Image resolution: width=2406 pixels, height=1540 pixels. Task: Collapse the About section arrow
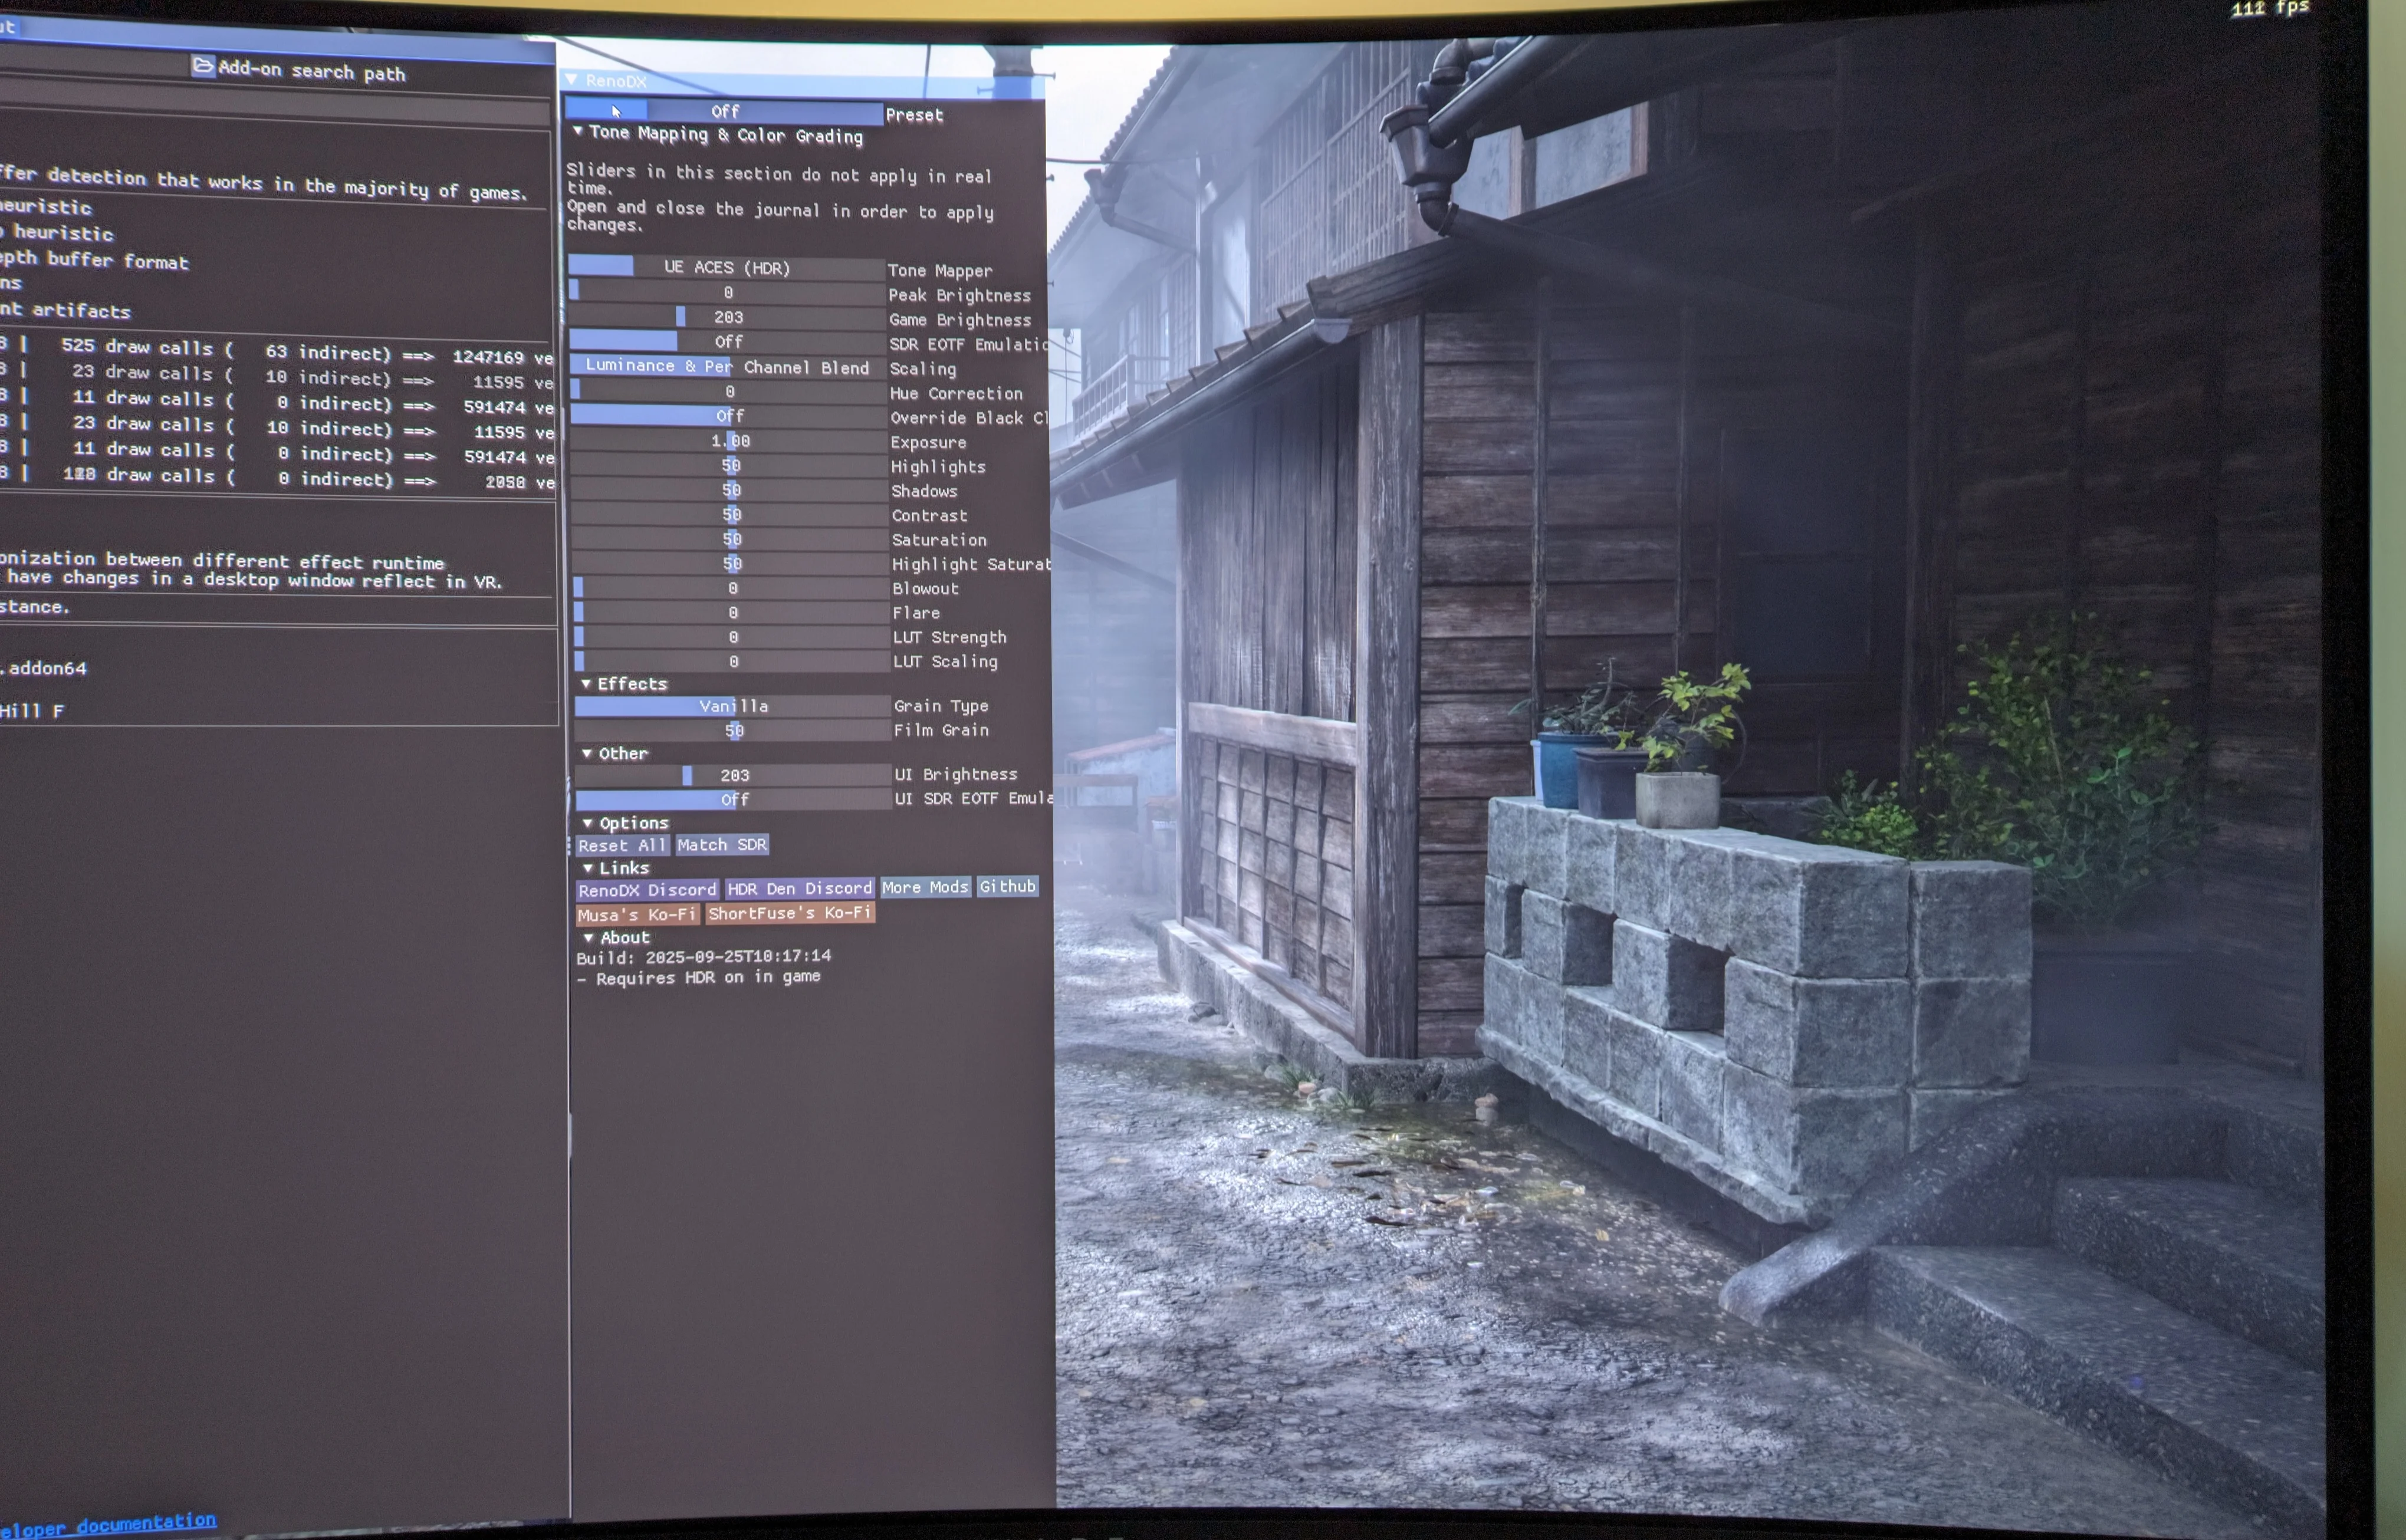[589, 938]
